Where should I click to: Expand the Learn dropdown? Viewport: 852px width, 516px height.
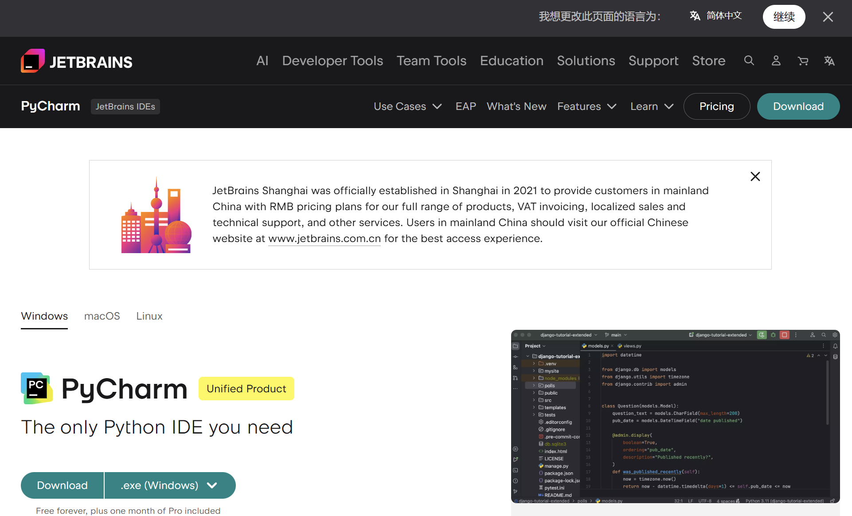coord(652,106)
